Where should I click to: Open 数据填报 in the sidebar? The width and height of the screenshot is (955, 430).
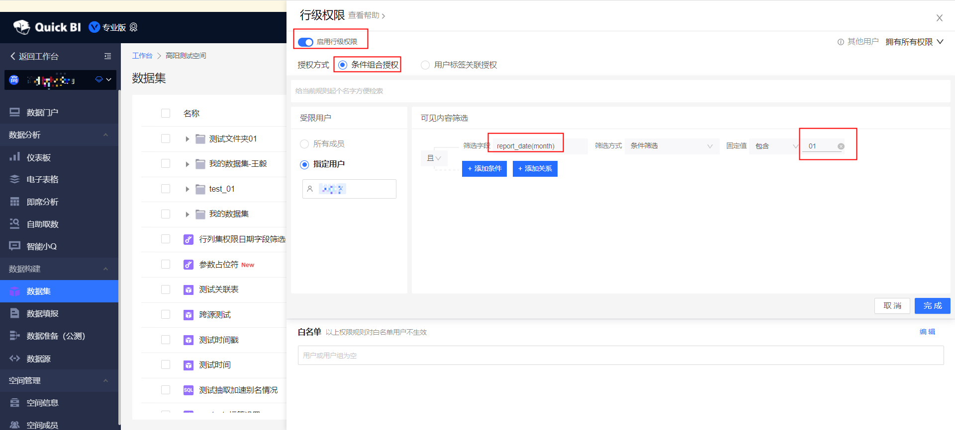[42, 313]
